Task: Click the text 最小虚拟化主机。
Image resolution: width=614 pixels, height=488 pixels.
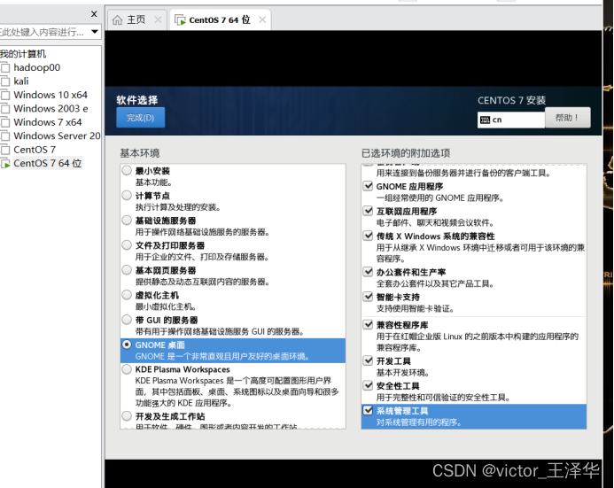Action: (166, 306)
